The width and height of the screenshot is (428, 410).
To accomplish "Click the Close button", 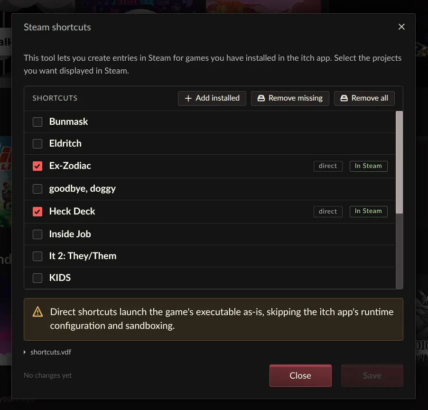I will [300, 376].
